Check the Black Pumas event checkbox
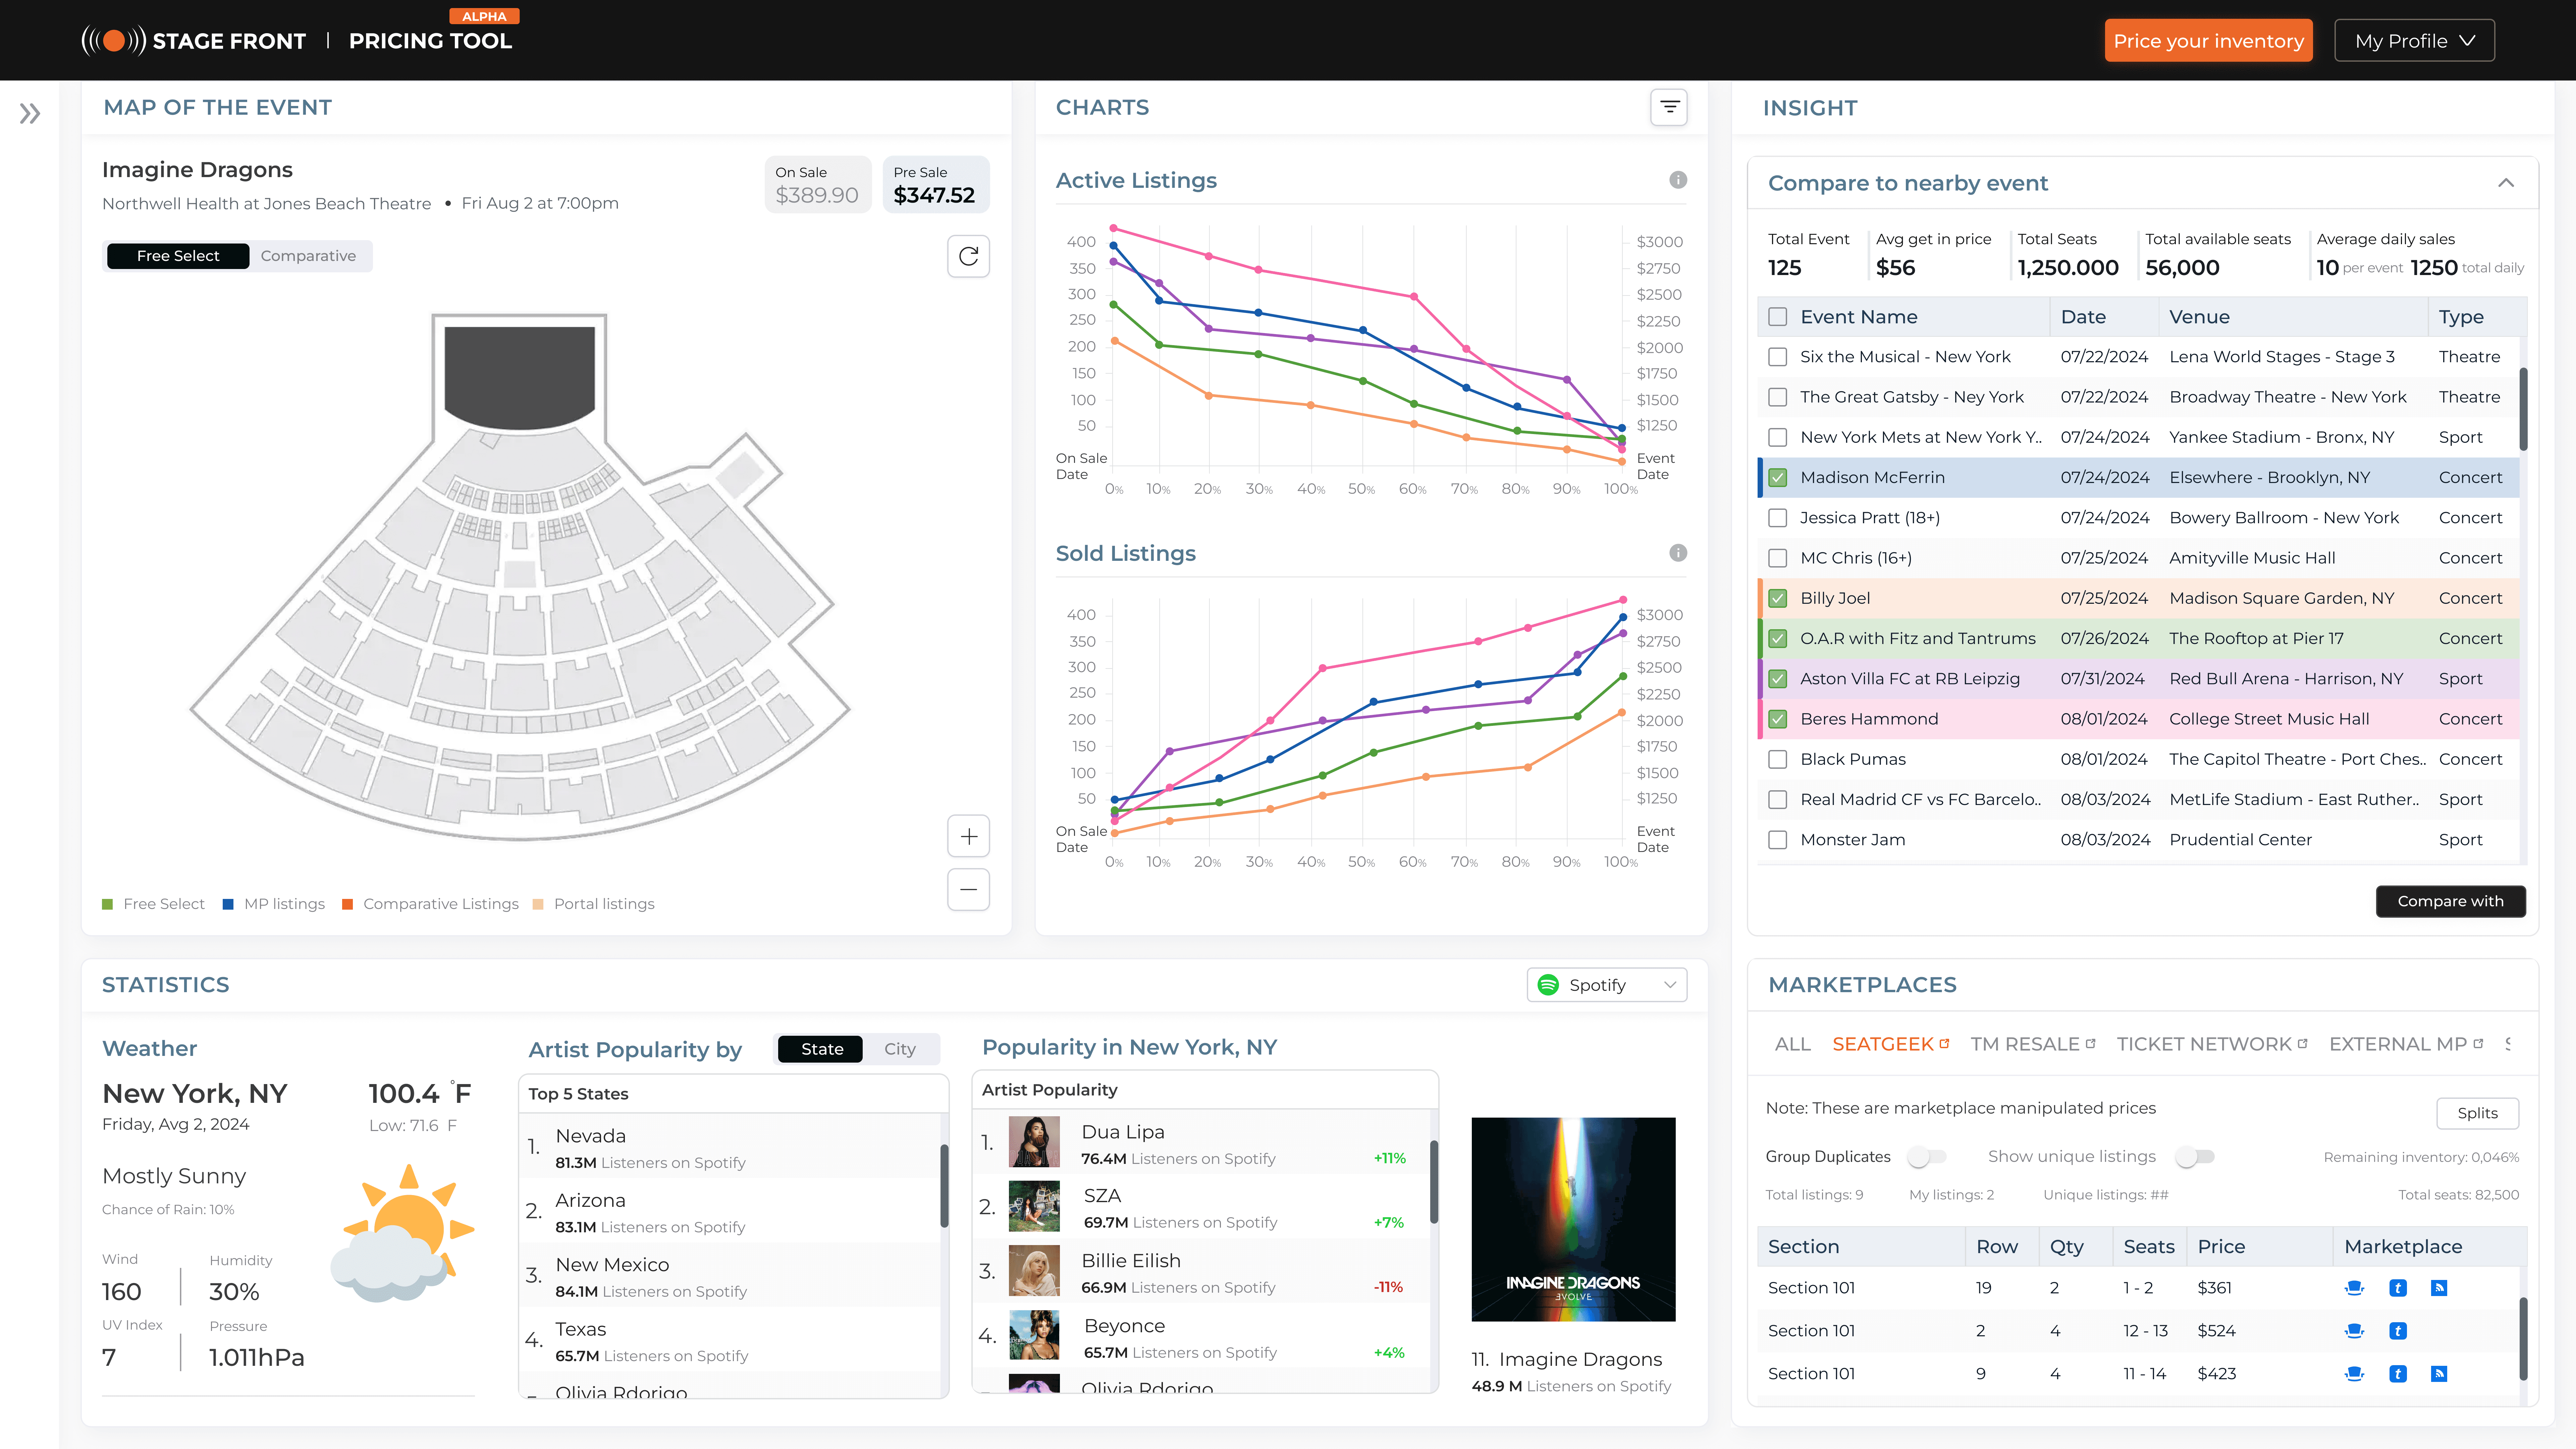Screen dimensions: 2576x1449 pyautogui.click(x=1777, y=759)
